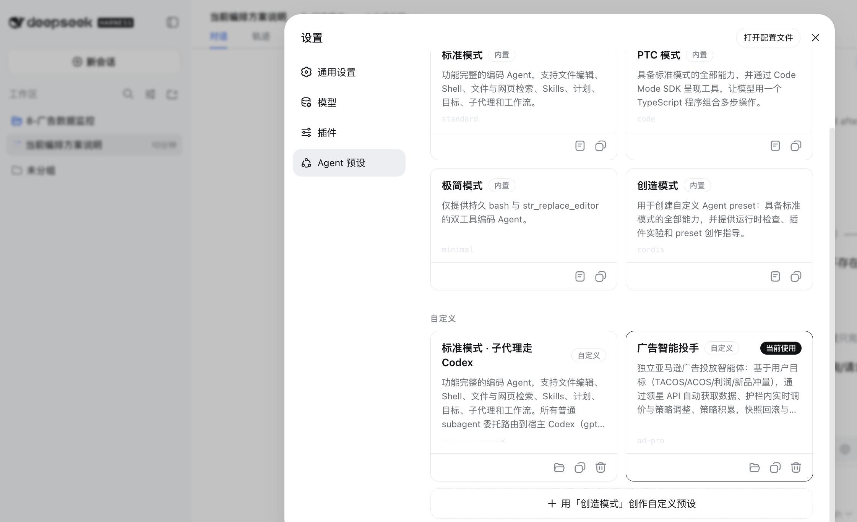Select the 极简模式 preset card title
Image resolution: width=857 pixels, height=522 pixels.
pos(462,186)
